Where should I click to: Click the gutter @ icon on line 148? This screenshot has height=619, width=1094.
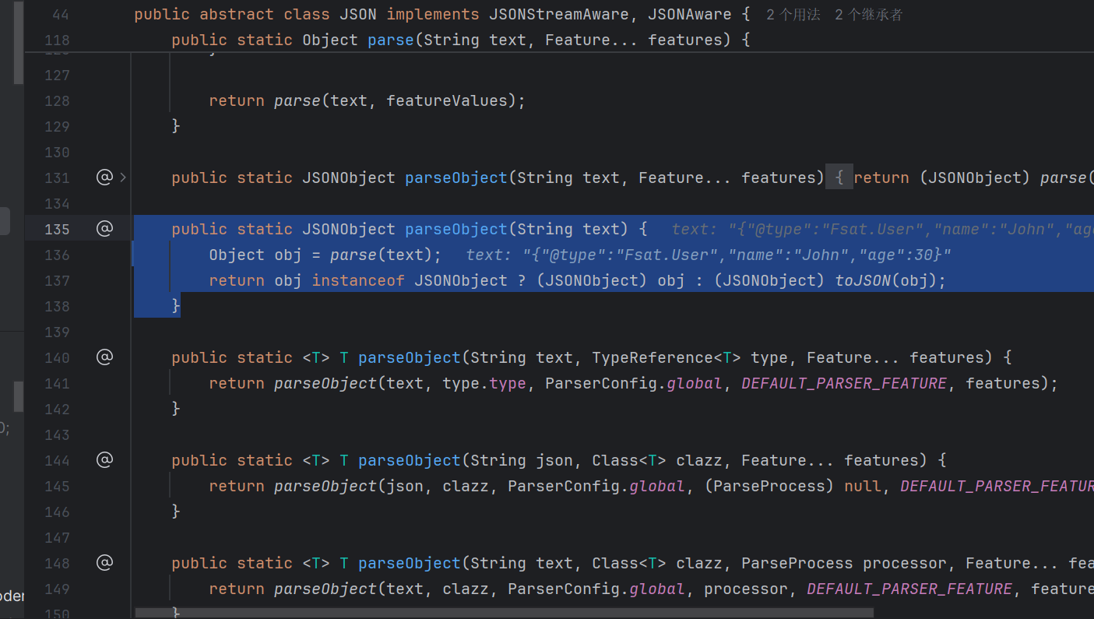104,563
